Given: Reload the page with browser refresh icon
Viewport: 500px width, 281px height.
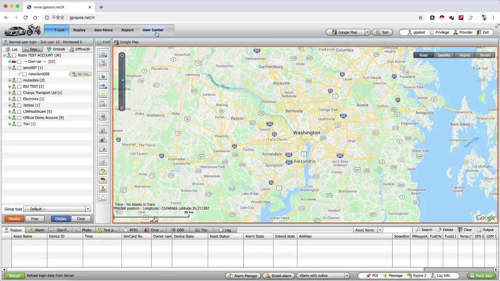Looking at the screenshot, I should coord(25,18).
